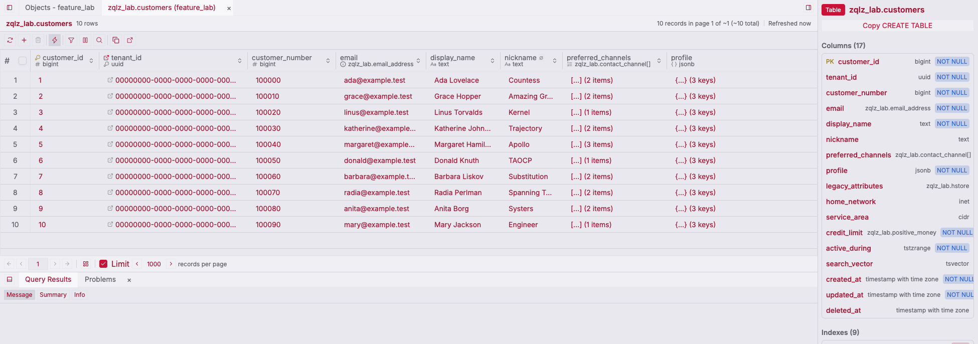Sort by email column arrows

pos(418,61)
